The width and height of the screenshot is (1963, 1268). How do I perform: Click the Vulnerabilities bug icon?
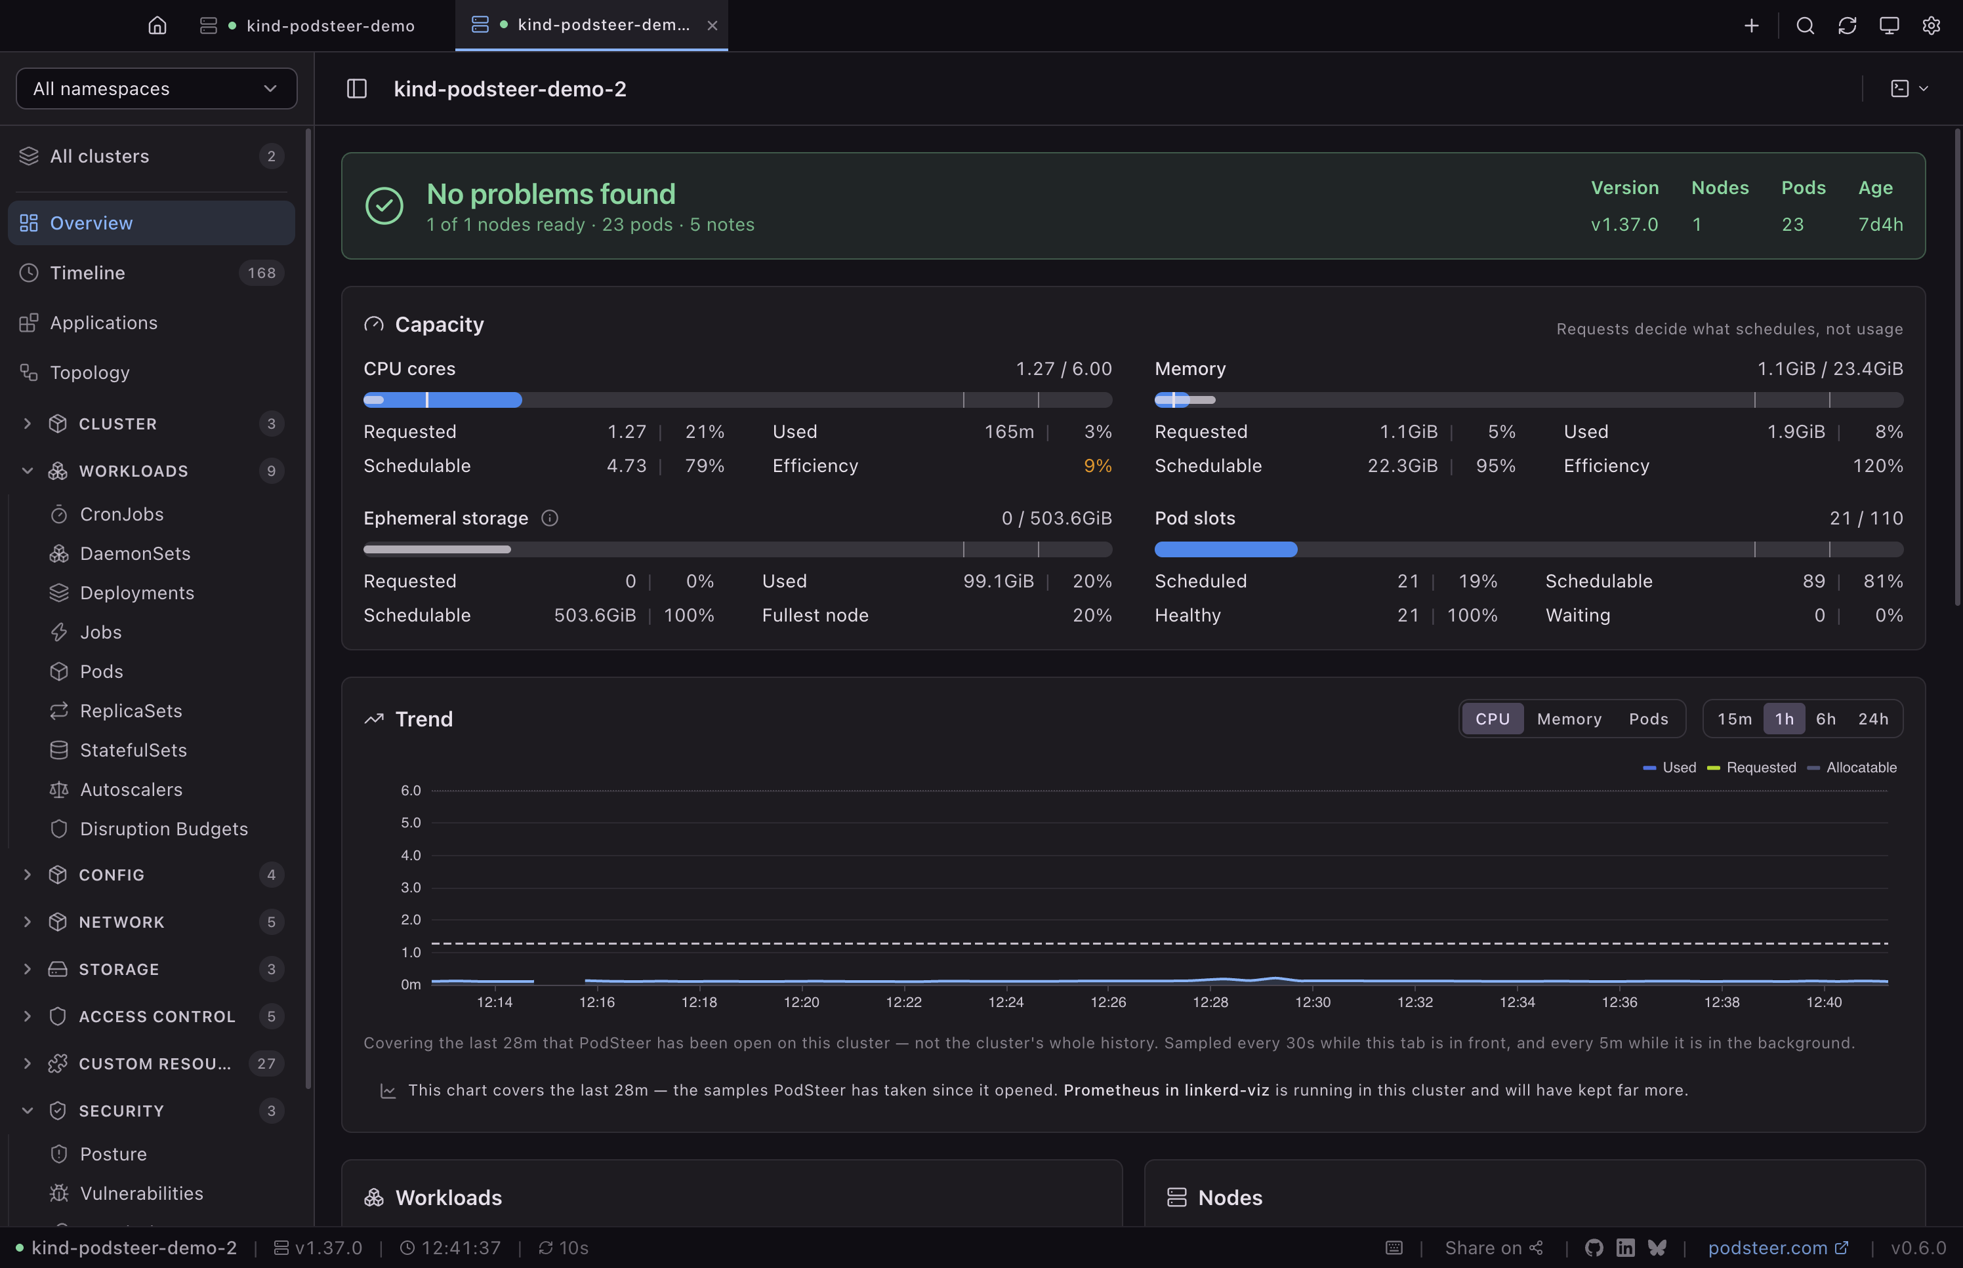[58, 1193]
